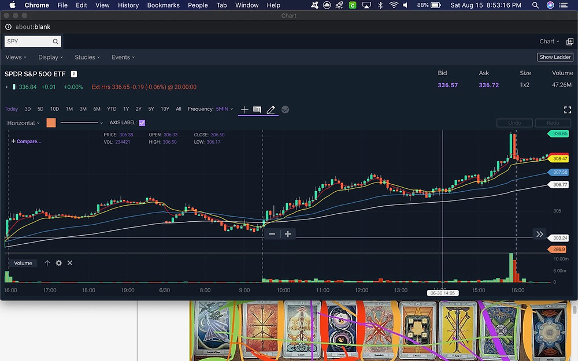Switch the range to 1M

tap(69, 109)
